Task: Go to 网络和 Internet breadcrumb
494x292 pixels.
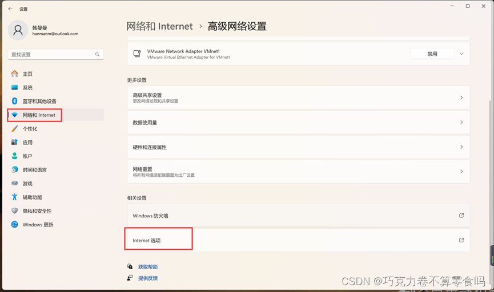Action: click(159, 26)
